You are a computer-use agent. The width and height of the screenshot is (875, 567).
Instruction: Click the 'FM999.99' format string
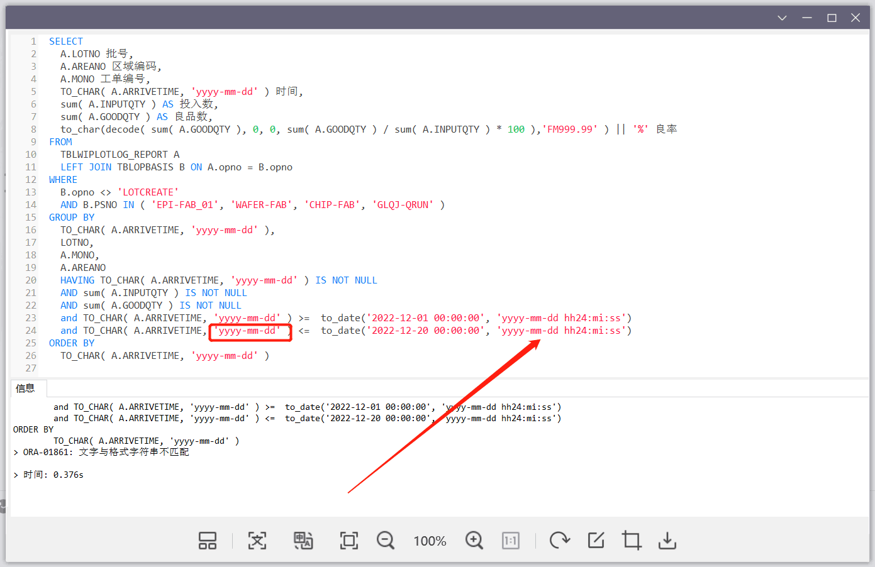pyautogui.click(x=569, y=129)
